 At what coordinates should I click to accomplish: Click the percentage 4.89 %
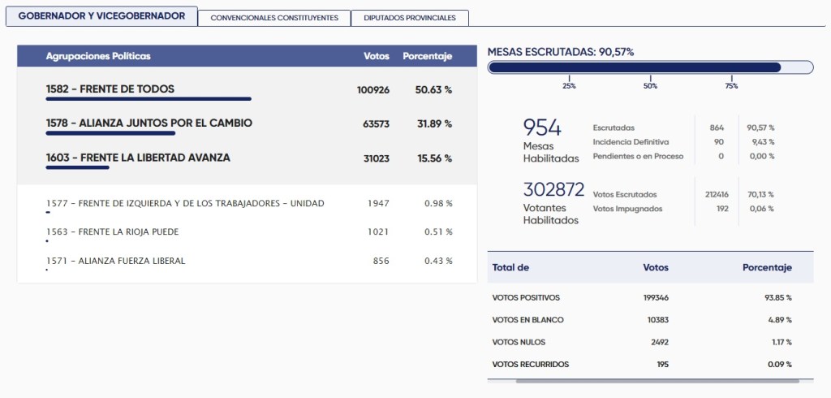[x=780, y=320]
